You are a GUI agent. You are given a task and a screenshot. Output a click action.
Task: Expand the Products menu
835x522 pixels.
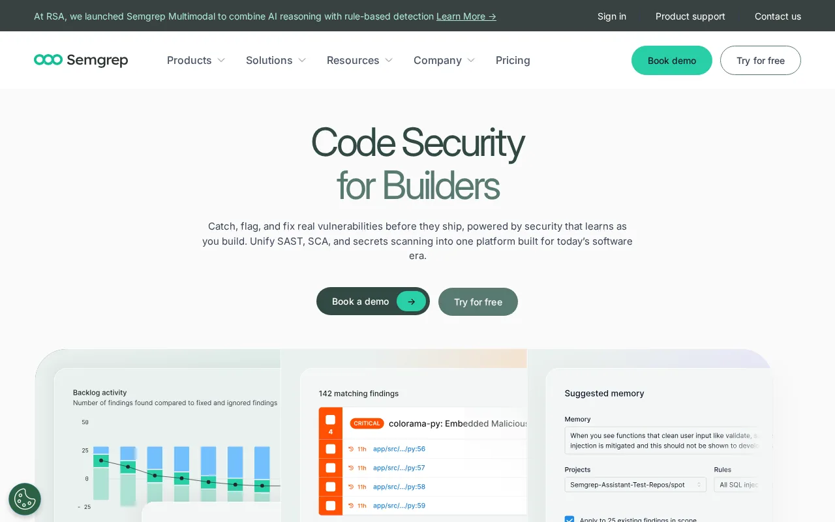tap(196, 60)
